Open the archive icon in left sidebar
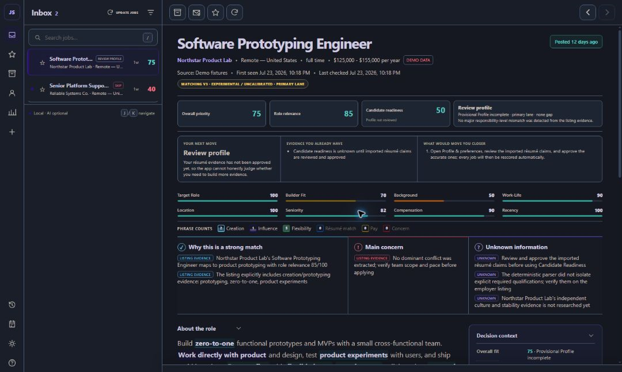The height and width of the screenshot is (372, 622). click(12, 73)
